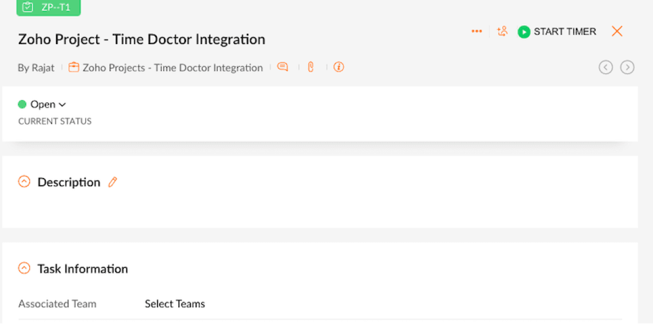Collapse the Description section
Screen dimensions: 653x324
click(x=24, y=181)
